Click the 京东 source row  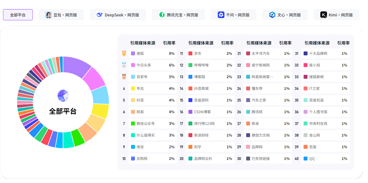pos(210,53)
